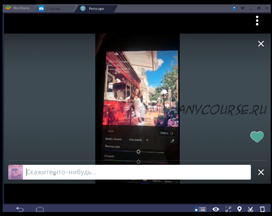Close the broadcast with top X
272x216 pixels.
tap(261, 43)
